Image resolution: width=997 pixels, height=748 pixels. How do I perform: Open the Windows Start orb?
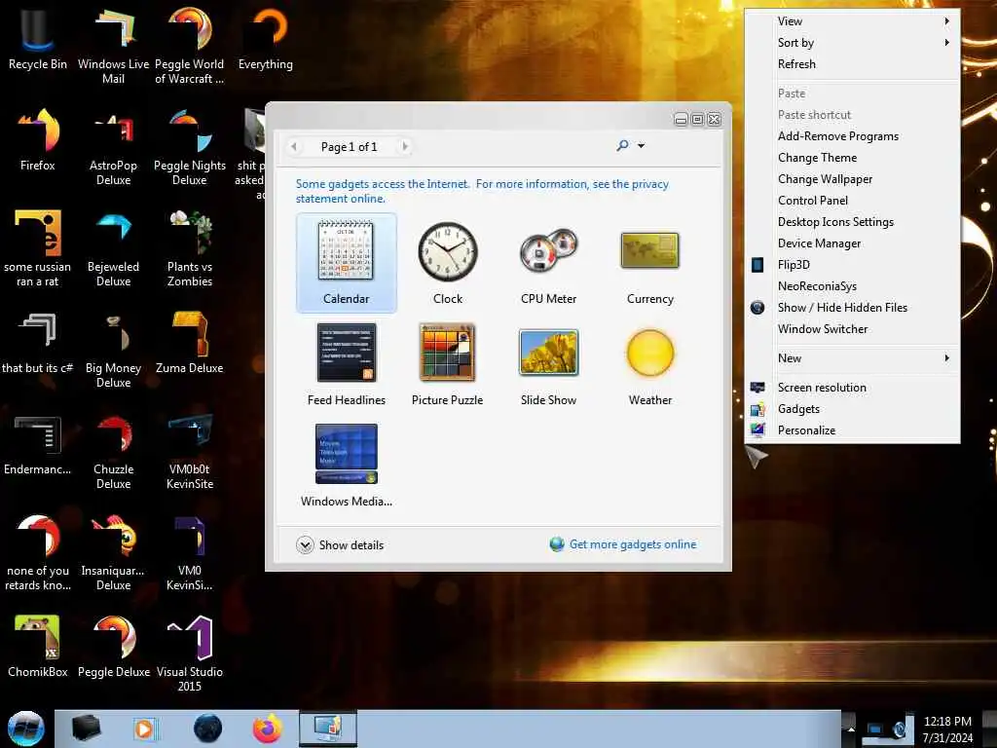26,729
